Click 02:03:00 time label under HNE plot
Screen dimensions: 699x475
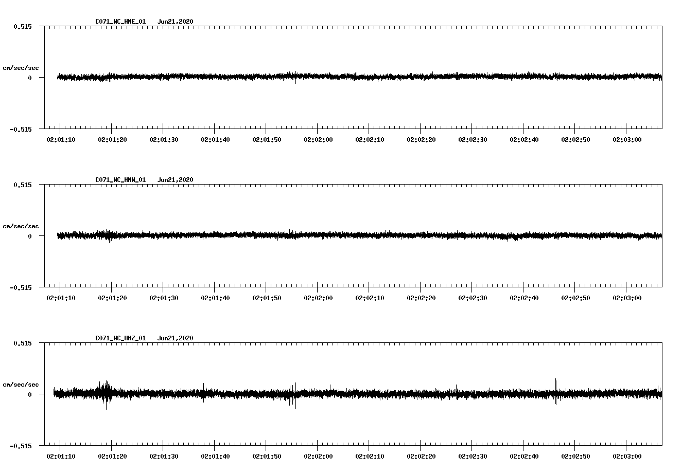pos(627,140)
